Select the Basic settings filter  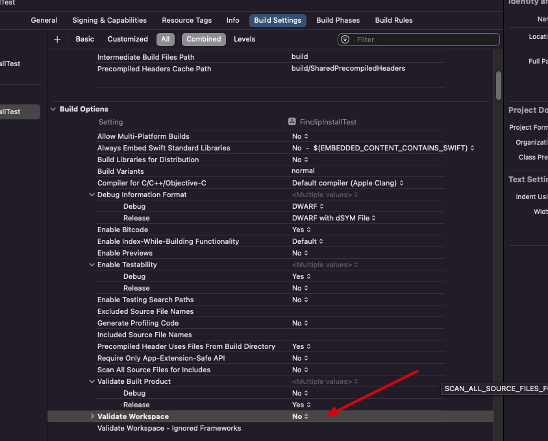[84, 39]
